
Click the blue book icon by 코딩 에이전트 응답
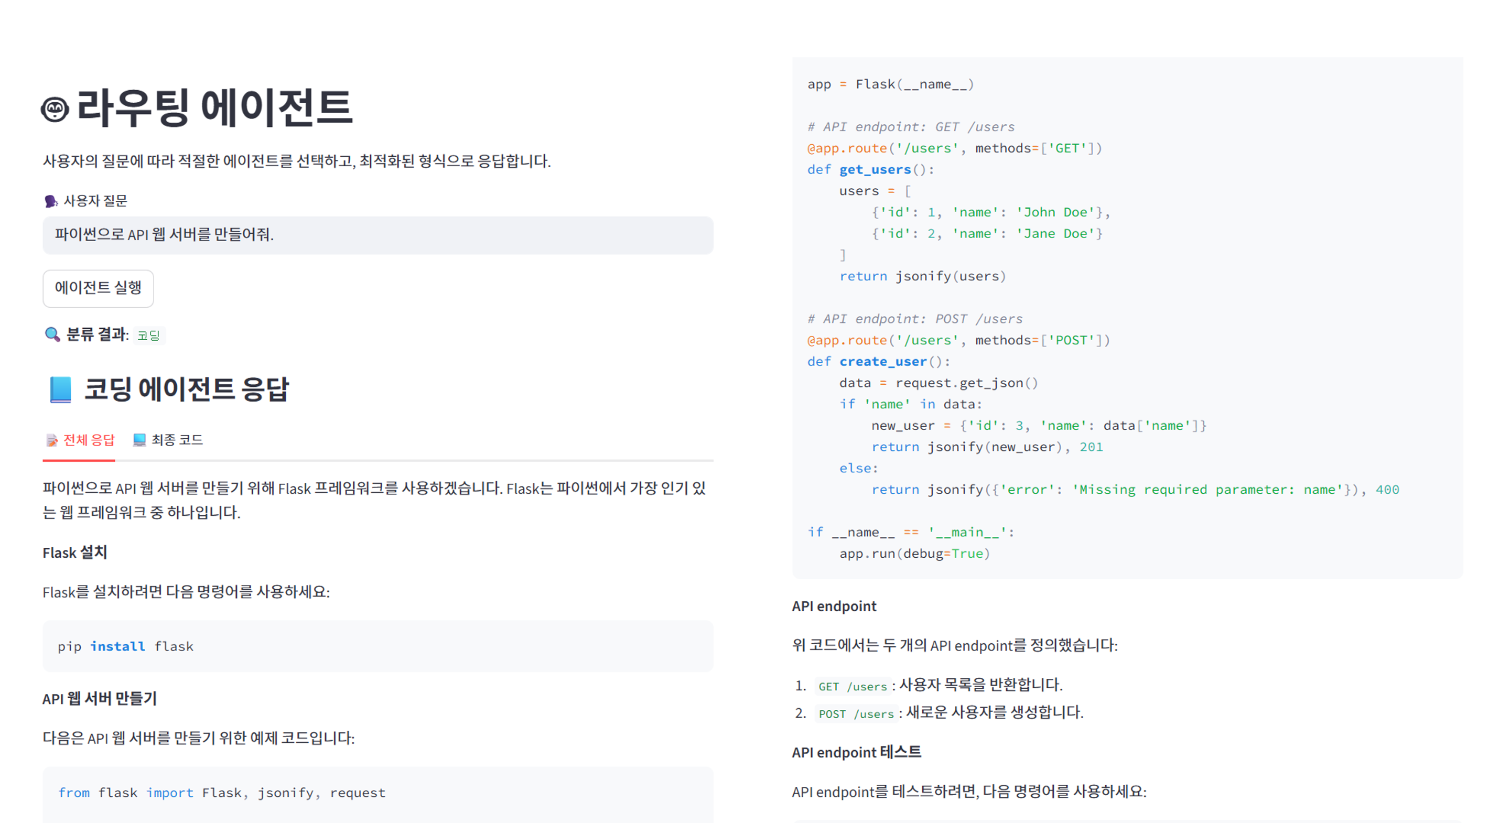[x=60, y=390]
